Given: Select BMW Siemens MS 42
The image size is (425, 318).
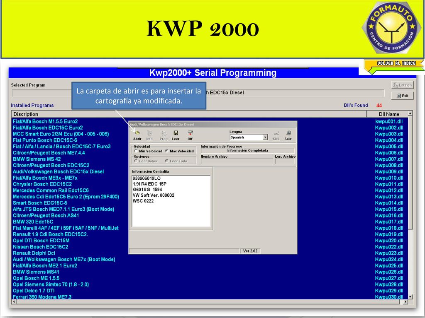Looking at the screenshot, I should point(37,159).
